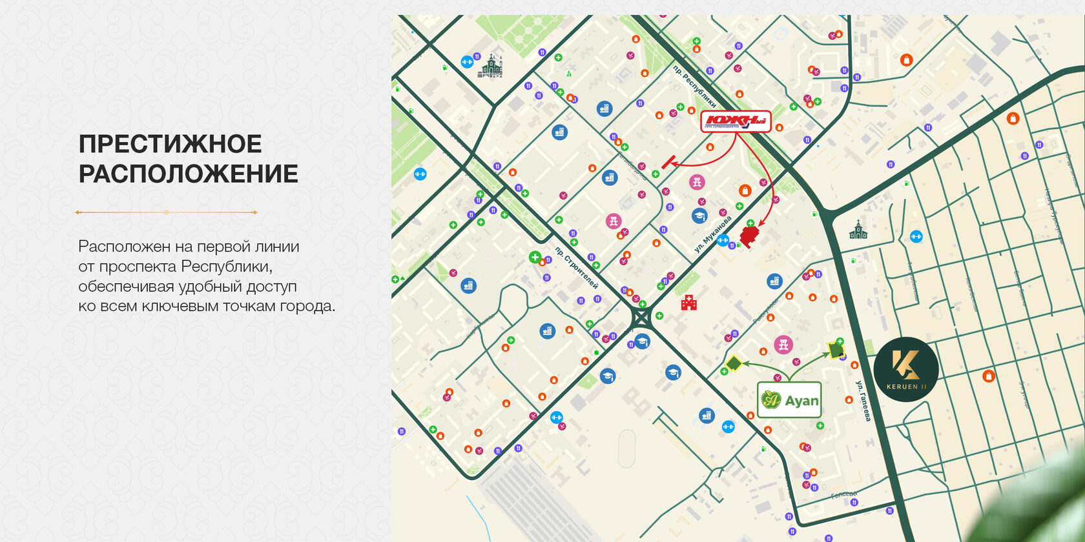
Task: Select the pink toy store icon above Ayan
Action: click(783, 345)
